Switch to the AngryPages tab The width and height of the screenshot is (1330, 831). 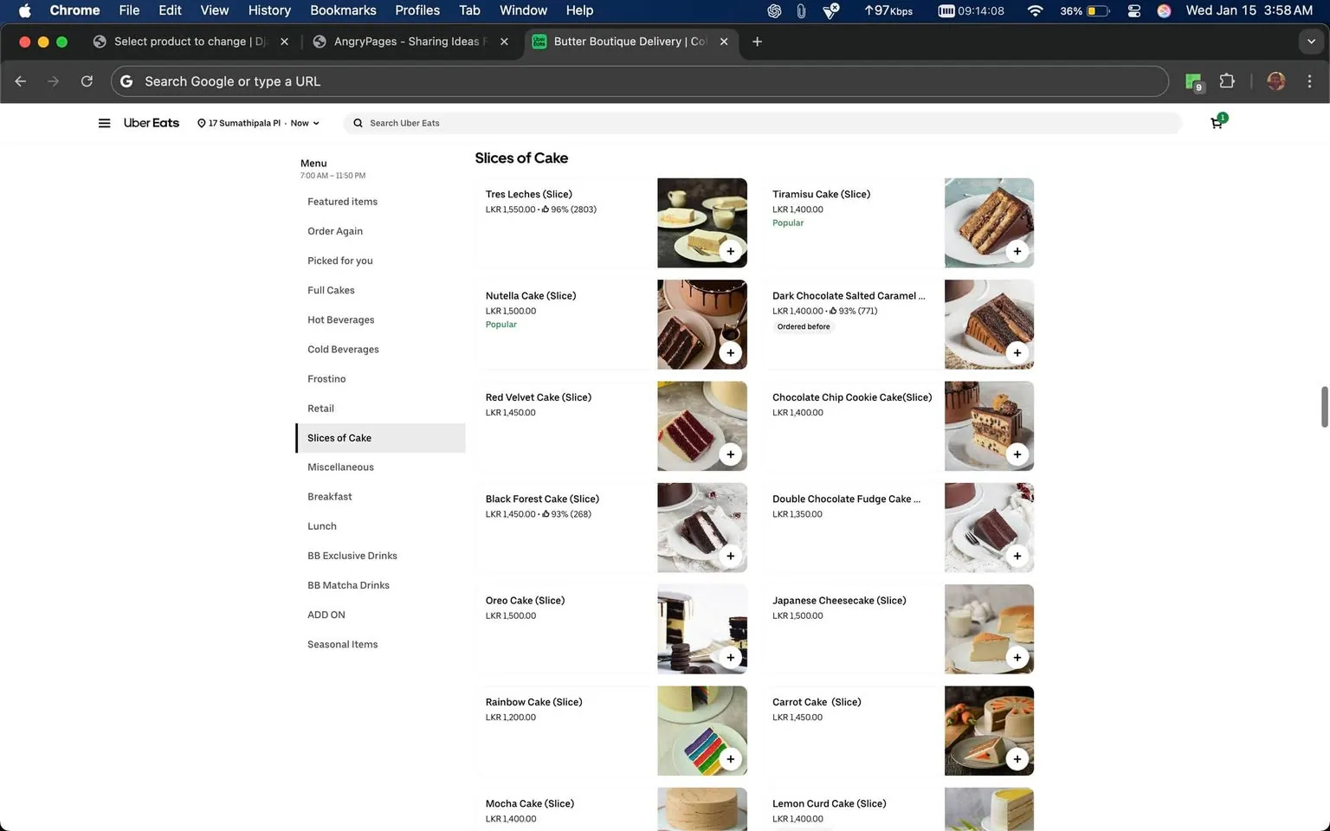(407, 41)
